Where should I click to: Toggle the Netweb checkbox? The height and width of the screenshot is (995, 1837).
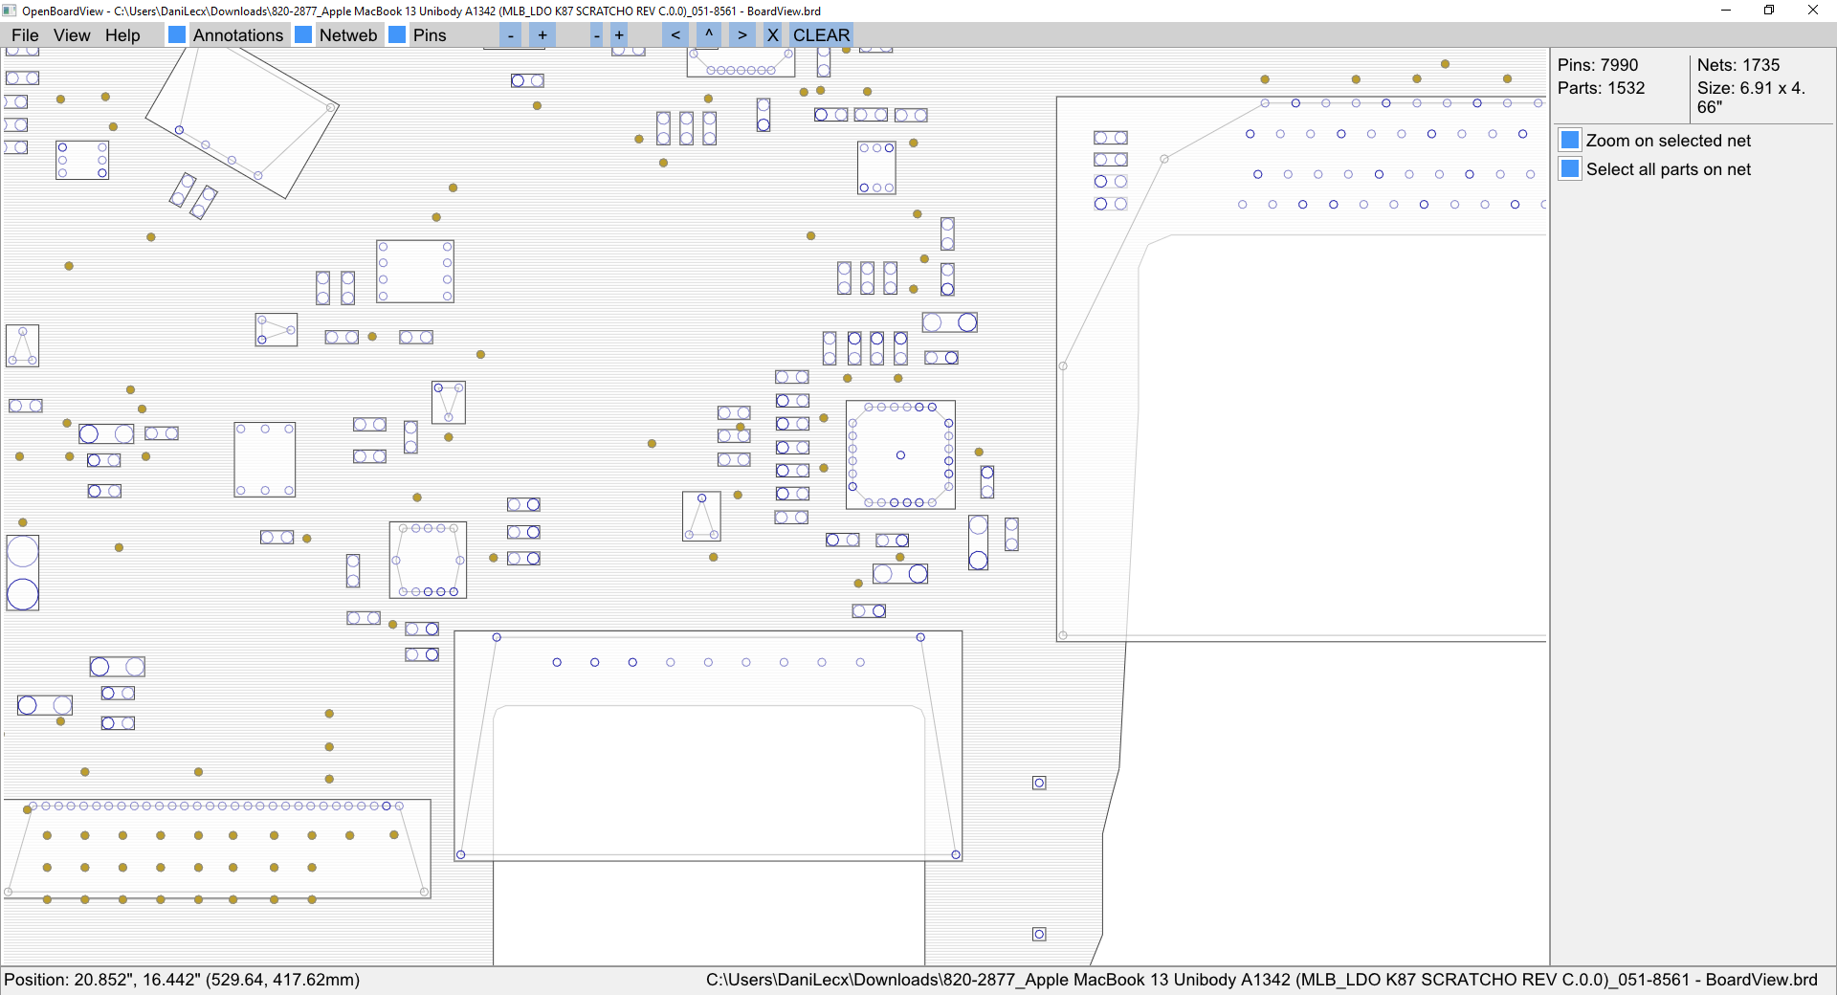pyautogui.click(x=303, y=35)
